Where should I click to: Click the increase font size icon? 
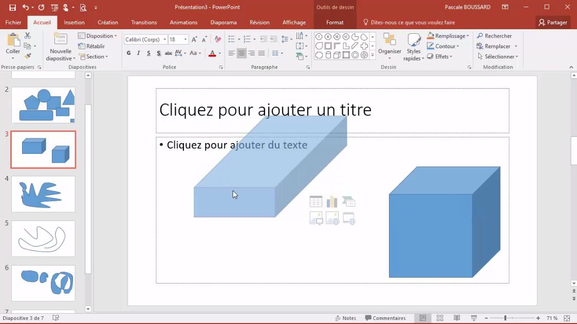pyautogui.click(x=194, y=38)
